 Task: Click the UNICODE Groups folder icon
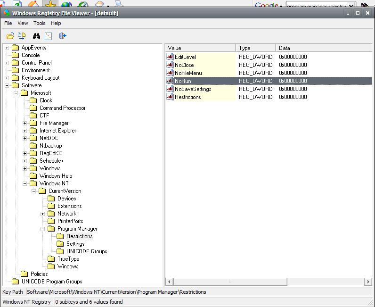(60, 251)
